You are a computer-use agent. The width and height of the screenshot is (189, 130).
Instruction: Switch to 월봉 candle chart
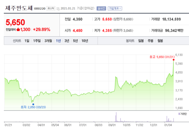click(x=160, y=41)
